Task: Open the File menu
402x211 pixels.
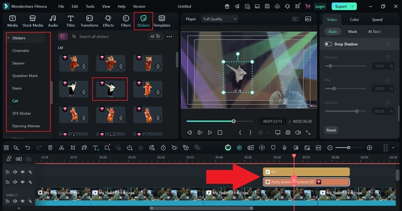Action: [x=61, y=7]
